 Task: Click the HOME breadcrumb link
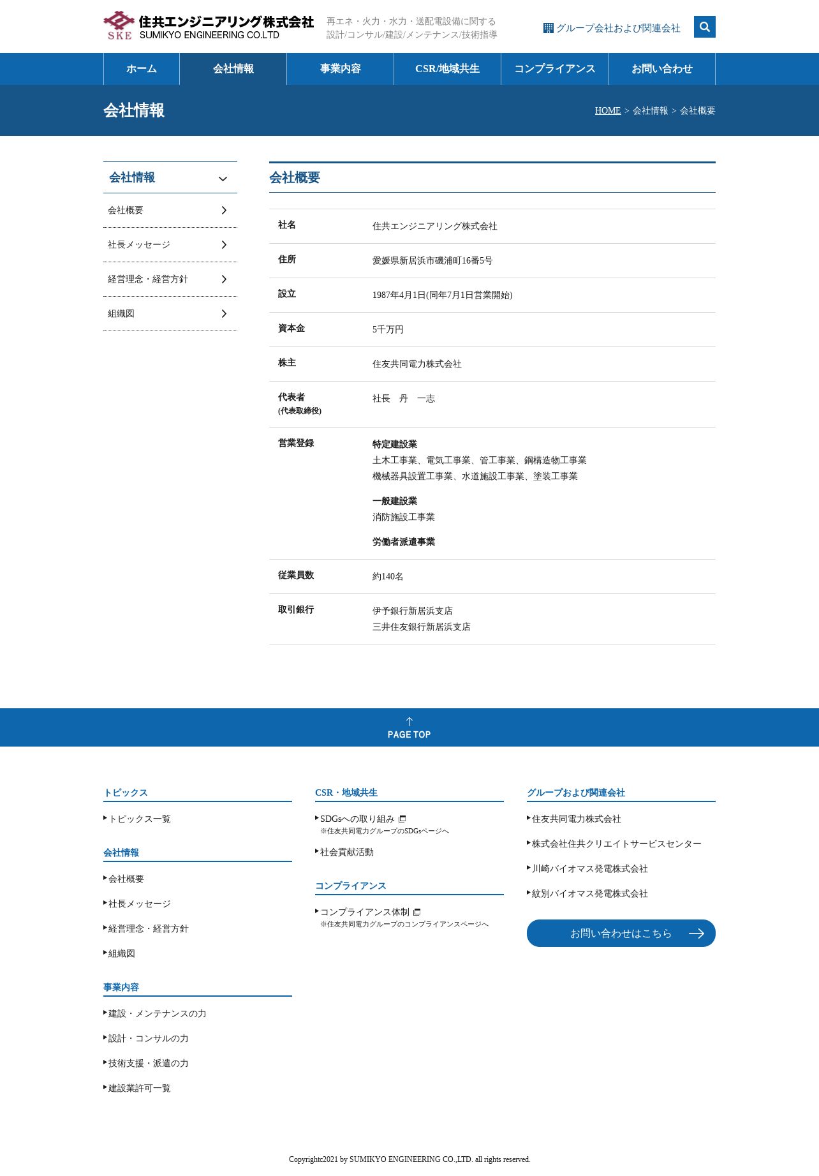tap(608, 110)
